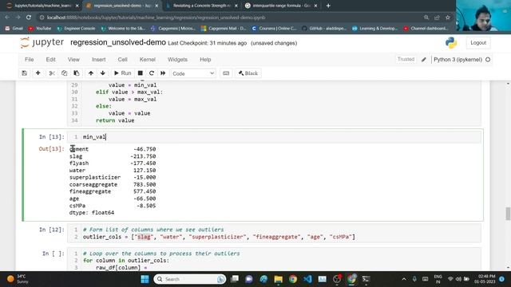
Task: Open the zoom magnifier in the address bar
Action: pyautogui.click(x=426, y=18)
